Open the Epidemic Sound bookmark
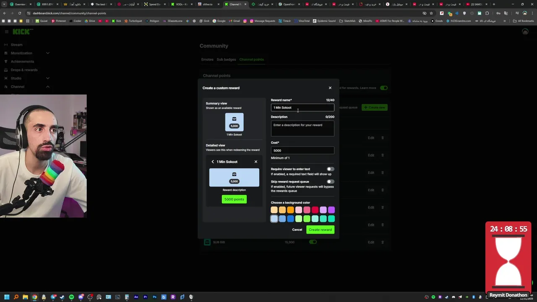 pyautogui.click(x=324, y=21)
